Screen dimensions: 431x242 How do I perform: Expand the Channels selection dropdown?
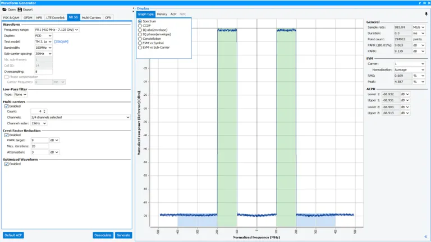pos(80,117)
